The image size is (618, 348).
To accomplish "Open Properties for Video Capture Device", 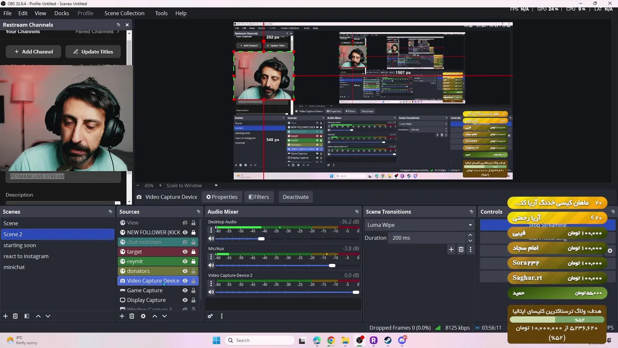I will [x=222, y=197].
